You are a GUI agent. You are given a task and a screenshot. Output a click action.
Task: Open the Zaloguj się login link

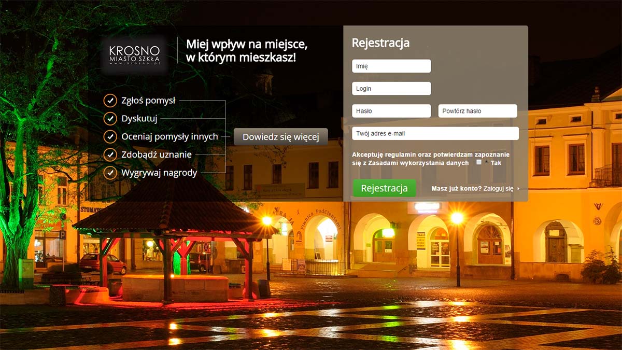click(x=498, y=189)
